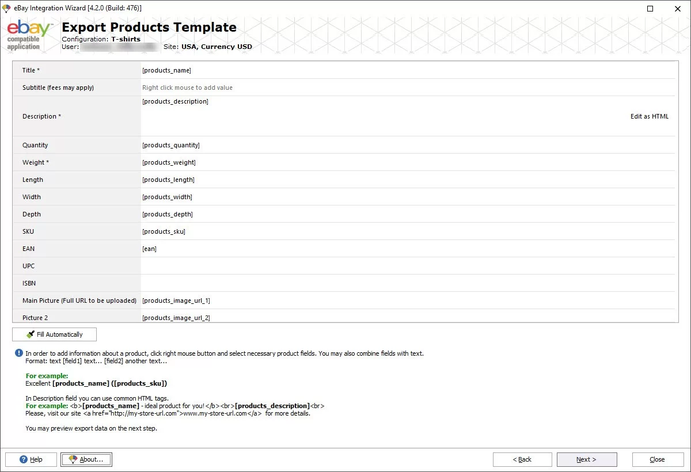Click the eBay Integration Wizard title bar icon
This screenshot has width=691, height=472.
coord(6,9)
